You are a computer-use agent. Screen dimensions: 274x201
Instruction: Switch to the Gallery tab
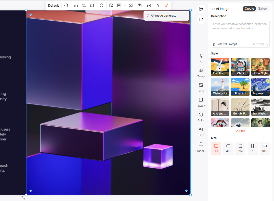(x=263, y=8)
